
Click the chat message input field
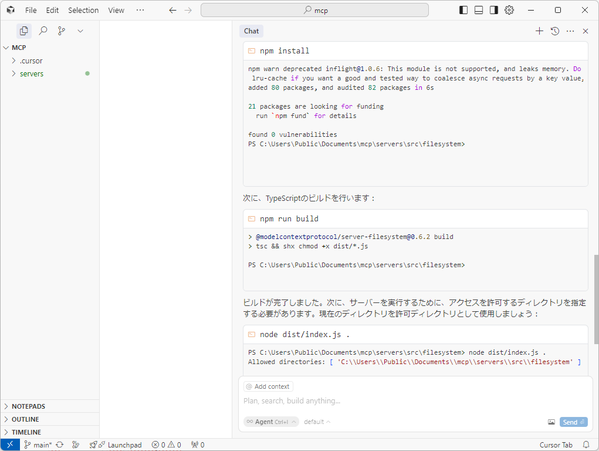tap(411, 401)
